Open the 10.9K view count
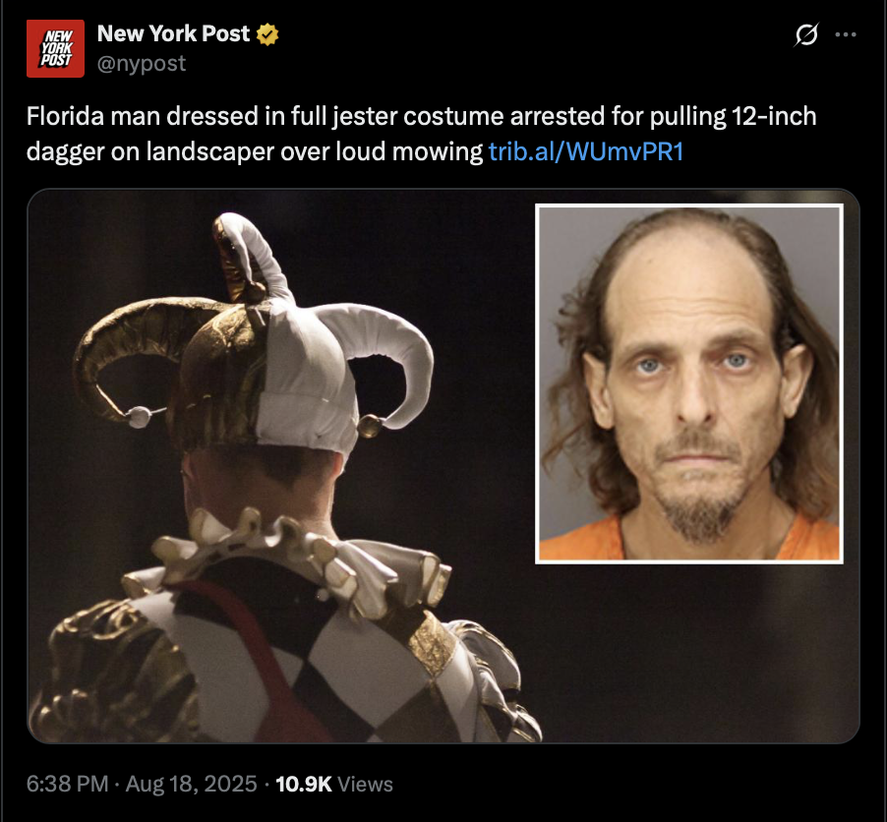 304,784
